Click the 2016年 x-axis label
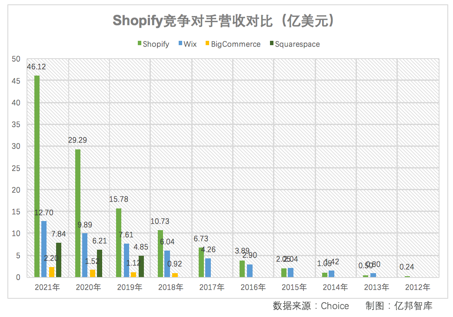Viewport: 453px width, 317px height. pyautogui.click(x=253, y=287)
